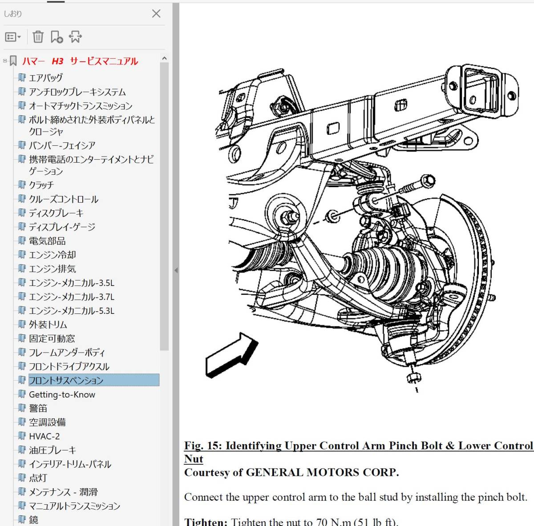Add a new bookmark icon
The height and width of the screenshot is (526, 534).
click(57, 37)
